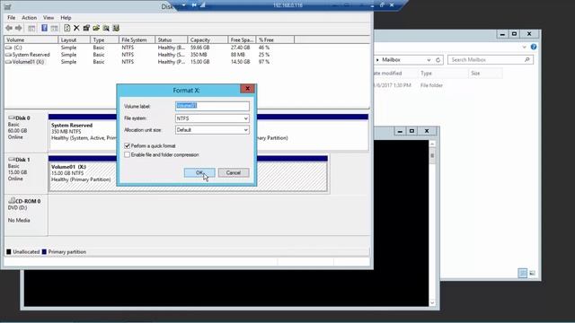Click the Properties toolbar icon
The width and height of the screenshot is (575, 323).
pyautogui.click(x=86, y=28)
